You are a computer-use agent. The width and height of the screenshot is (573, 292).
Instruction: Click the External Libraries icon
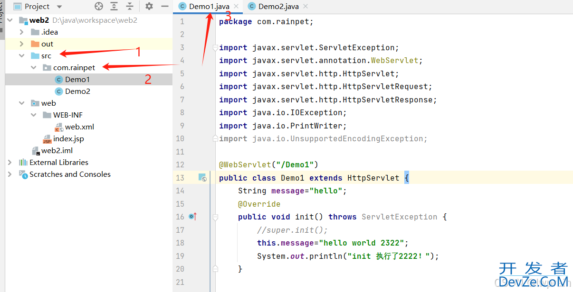pos(23,163)
